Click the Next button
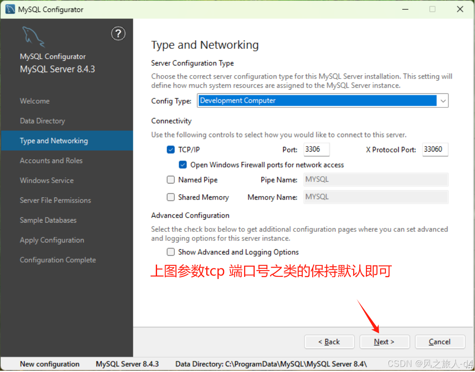 385,342
